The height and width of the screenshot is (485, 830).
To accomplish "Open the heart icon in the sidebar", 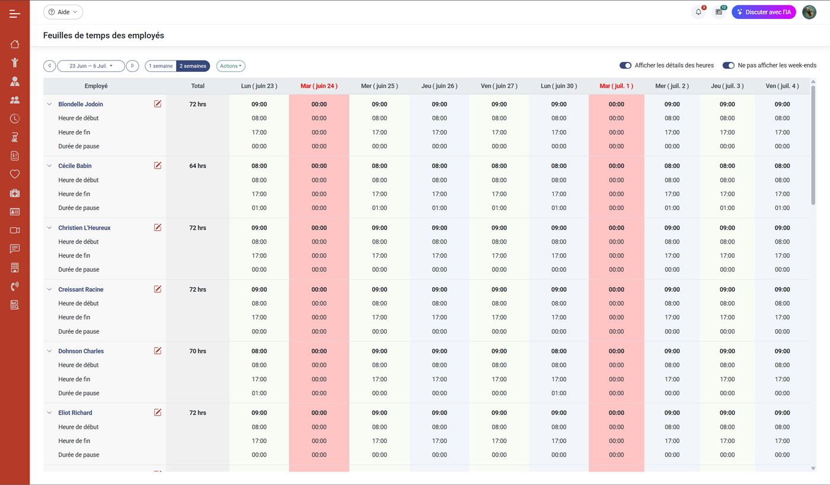I will [15, 174].
